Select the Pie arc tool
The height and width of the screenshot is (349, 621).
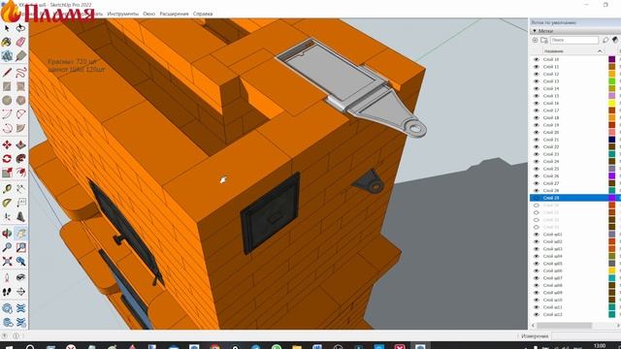tap(20, 128)
